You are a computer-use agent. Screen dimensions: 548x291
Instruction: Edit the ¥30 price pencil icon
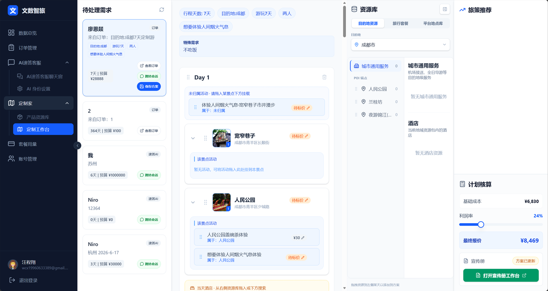(303, 238)
